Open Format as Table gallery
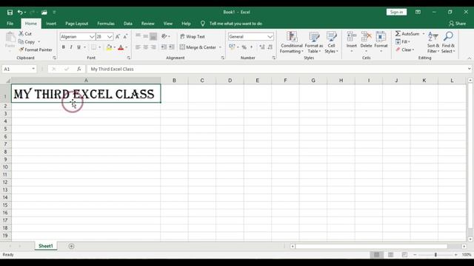Viewport: 474px width, 266px height. tap(314, 43)
